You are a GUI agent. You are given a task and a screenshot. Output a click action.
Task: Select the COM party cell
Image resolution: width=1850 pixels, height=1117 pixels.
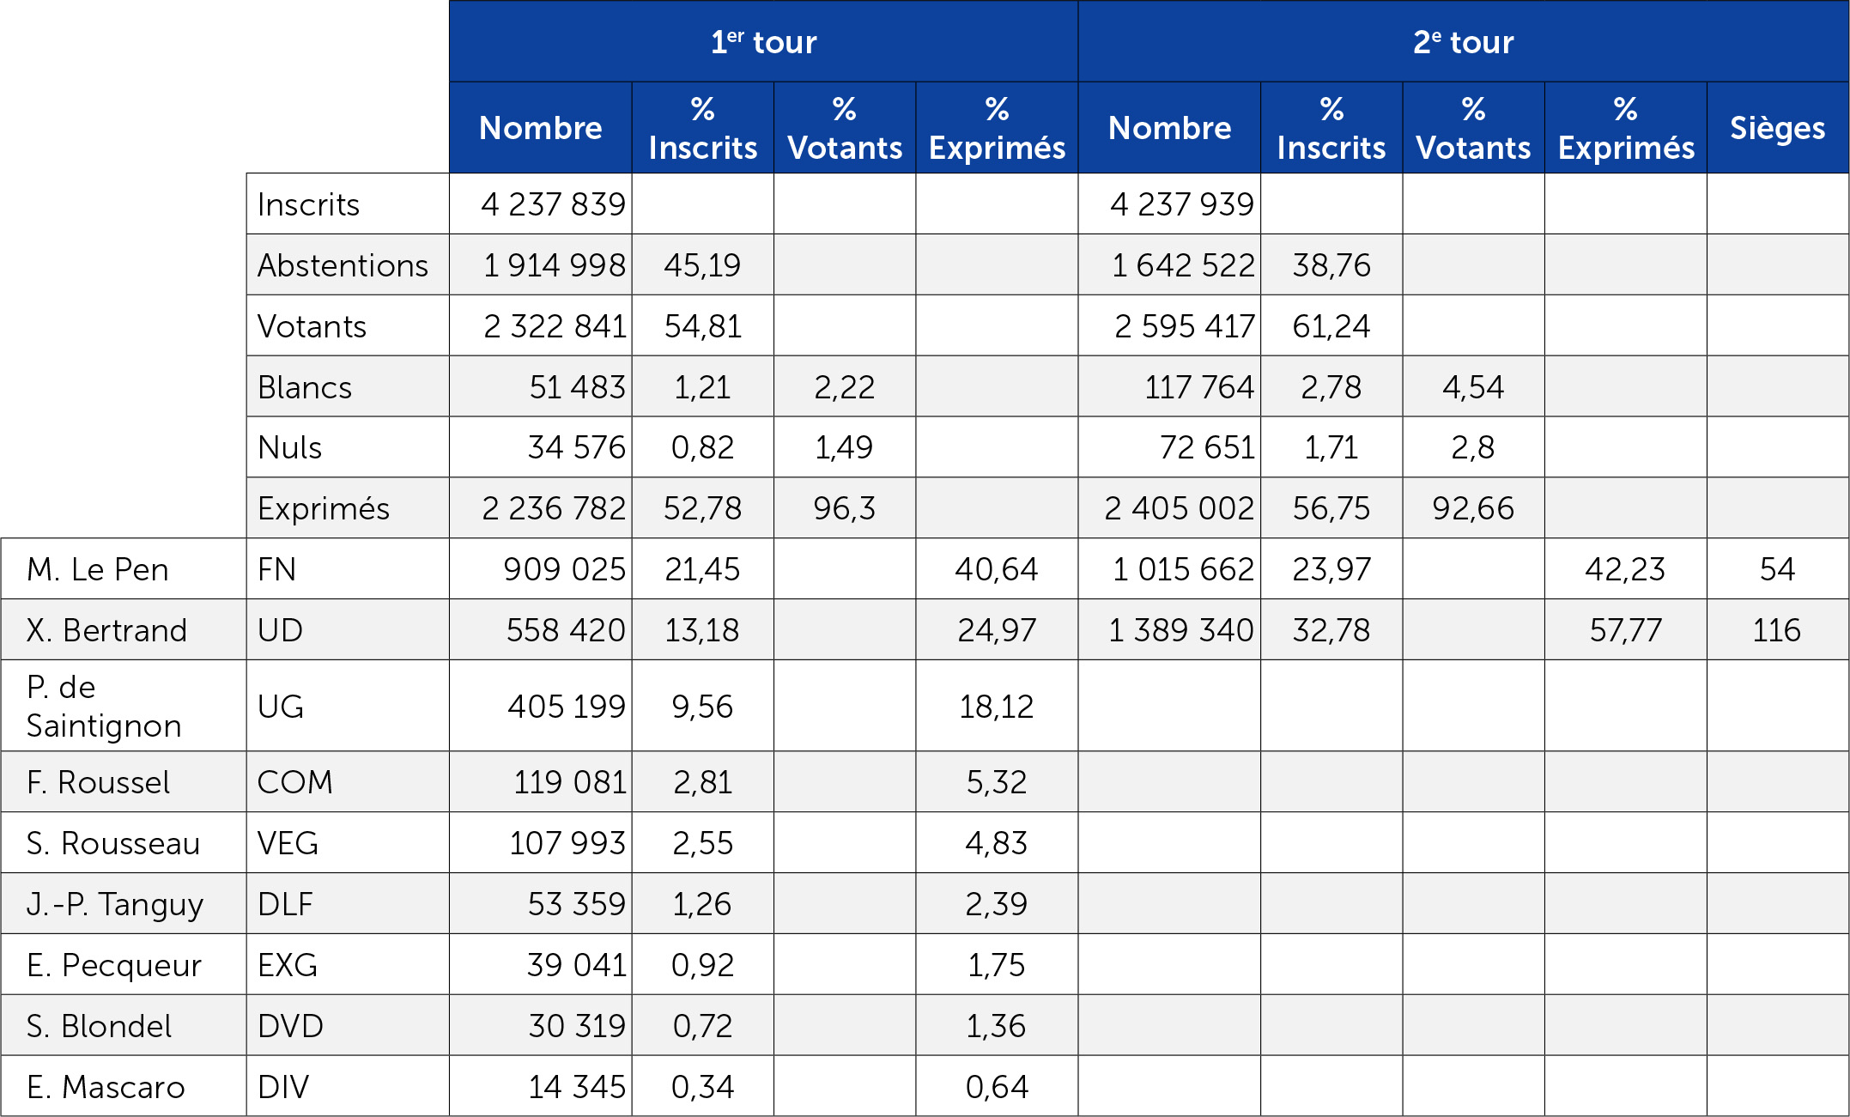click(348, 782)
